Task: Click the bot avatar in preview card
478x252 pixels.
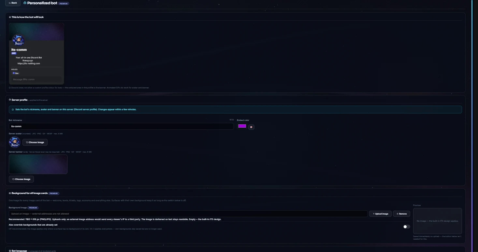Action: pyautogui.click(x=18, y=40)
